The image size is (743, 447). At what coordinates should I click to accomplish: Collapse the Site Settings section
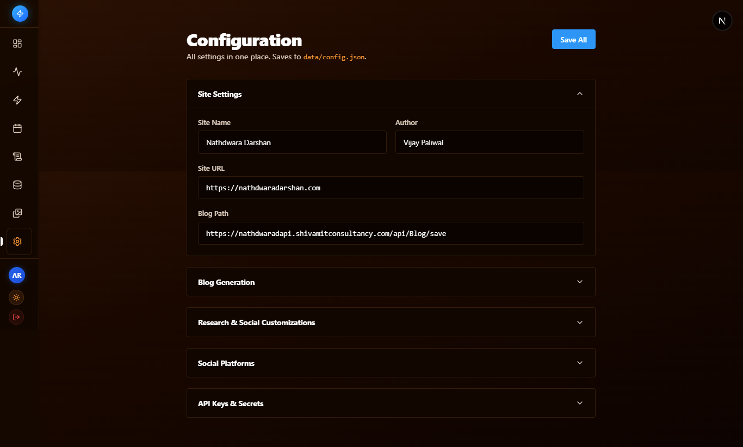click(x=391, y=94)
